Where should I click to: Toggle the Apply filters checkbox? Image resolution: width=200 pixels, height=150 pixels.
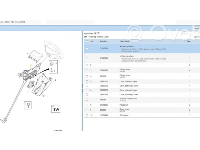[x=95, y=33]
